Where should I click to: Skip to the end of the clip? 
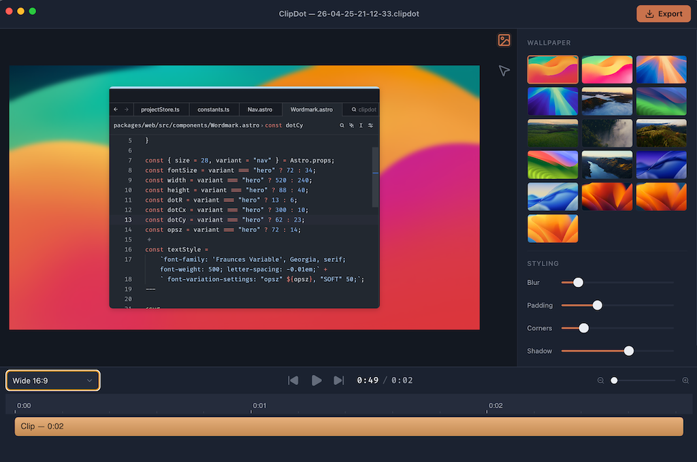coord(338,380)
